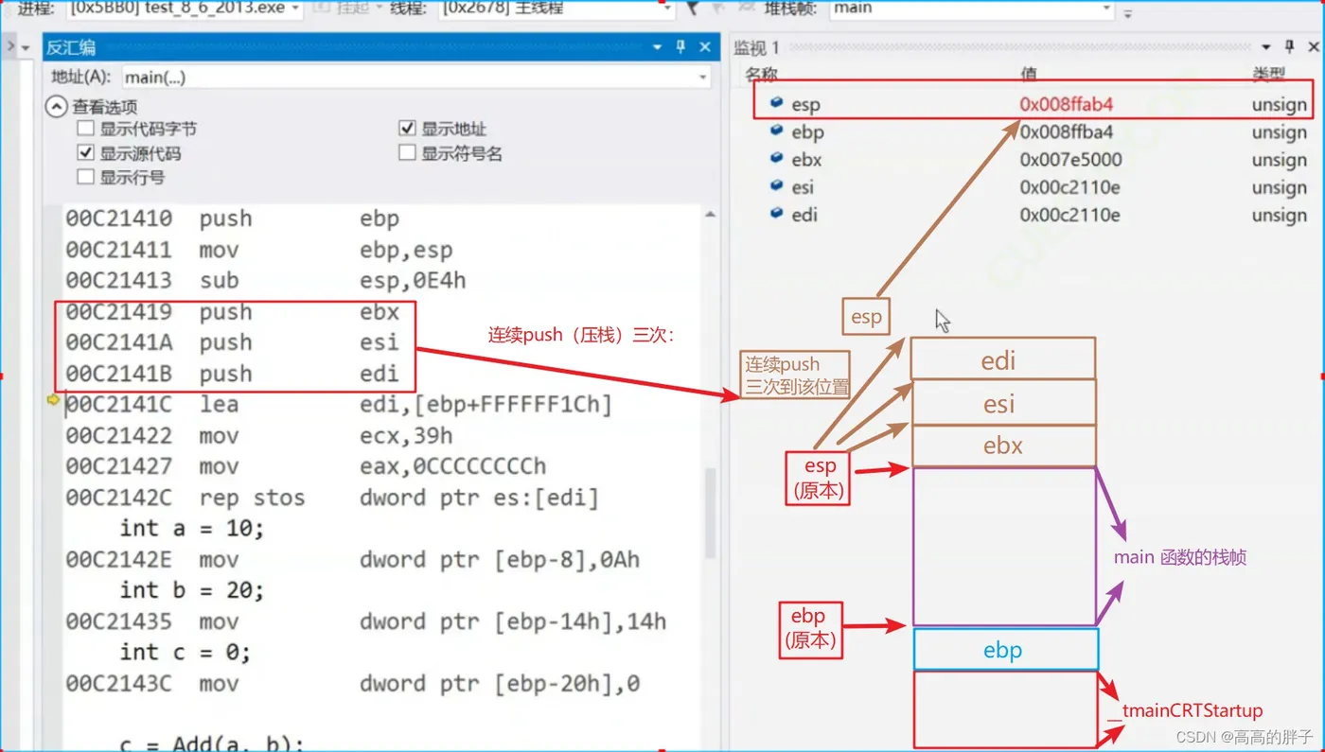
Task: Click the line 00C2141B push edi
Action: coord(233,374)
